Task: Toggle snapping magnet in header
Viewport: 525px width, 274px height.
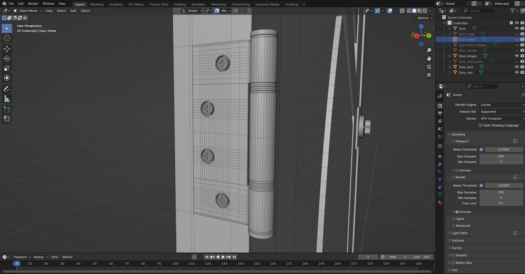Action: [217, 11]
